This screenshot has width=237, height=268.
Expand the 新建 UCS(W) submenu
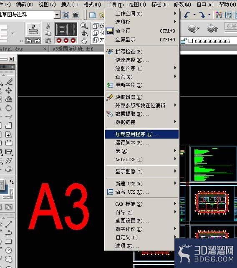(x=142, y=184)
